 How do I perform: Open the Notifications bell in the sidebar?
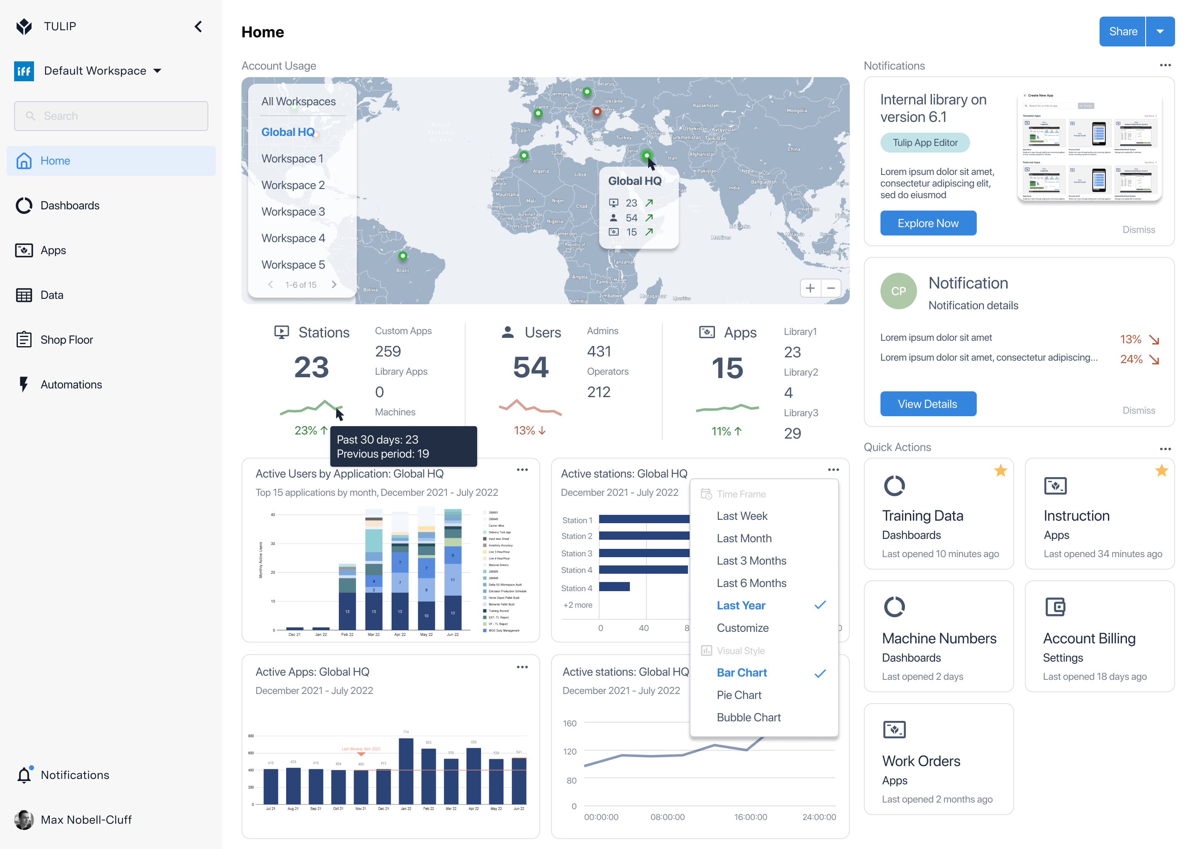click(24, 775)
